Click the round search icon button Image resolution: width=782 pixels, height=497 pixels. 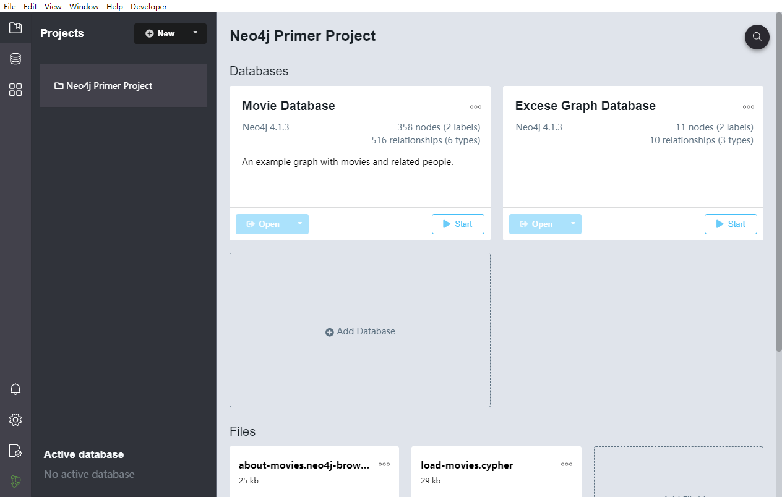coord(757,37)
